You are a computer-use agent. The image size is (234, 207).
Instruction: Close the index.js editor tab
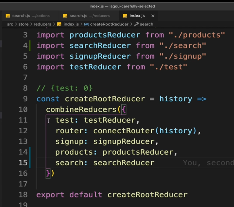[x=153, y=16]
